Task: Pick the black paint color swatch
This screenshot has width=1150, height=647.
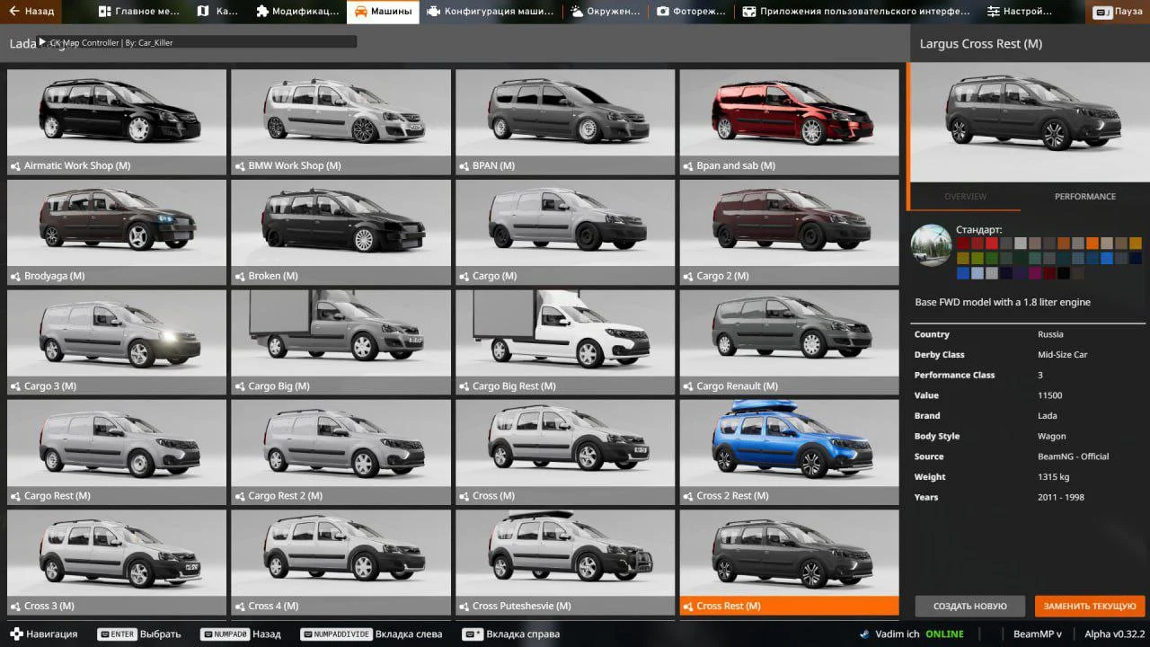Action: [x=1064, y=273]
